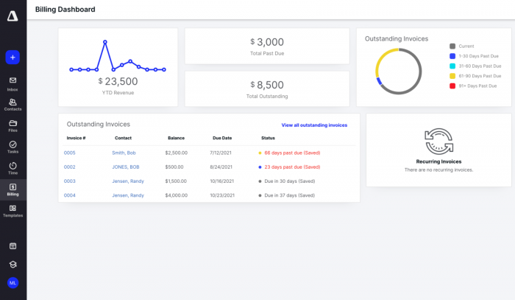Click the 1-30 Days Past Due swatch
Screen dimensions: 515x300
(x=452, y=56)
